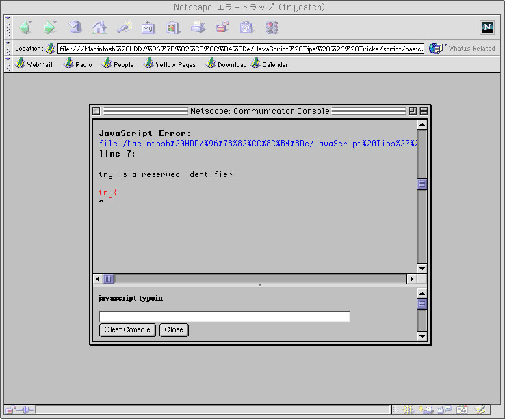Screen dimensions: 505x419
Task: Click the console window collapse box
Action: click(424, 111)
